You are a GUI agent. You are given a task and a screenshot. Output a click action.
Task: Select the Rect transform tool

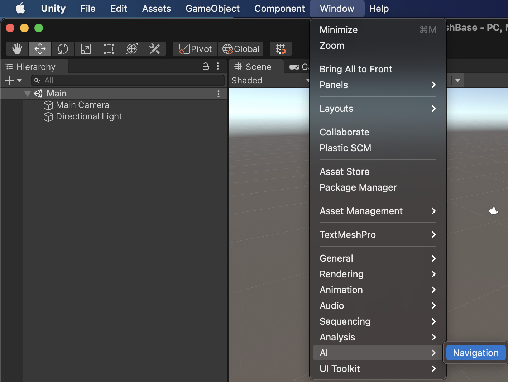[109, 49]
